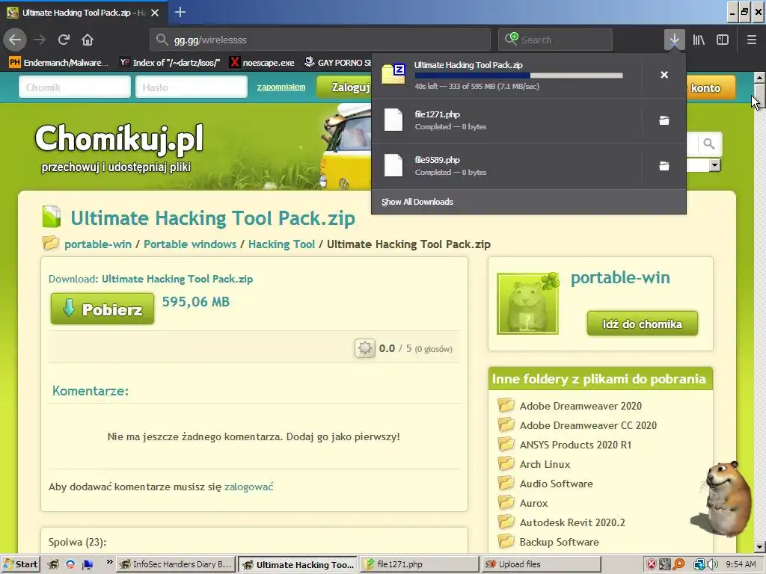
Task: Open the Aurox folder link
Action: coord(533,503)
